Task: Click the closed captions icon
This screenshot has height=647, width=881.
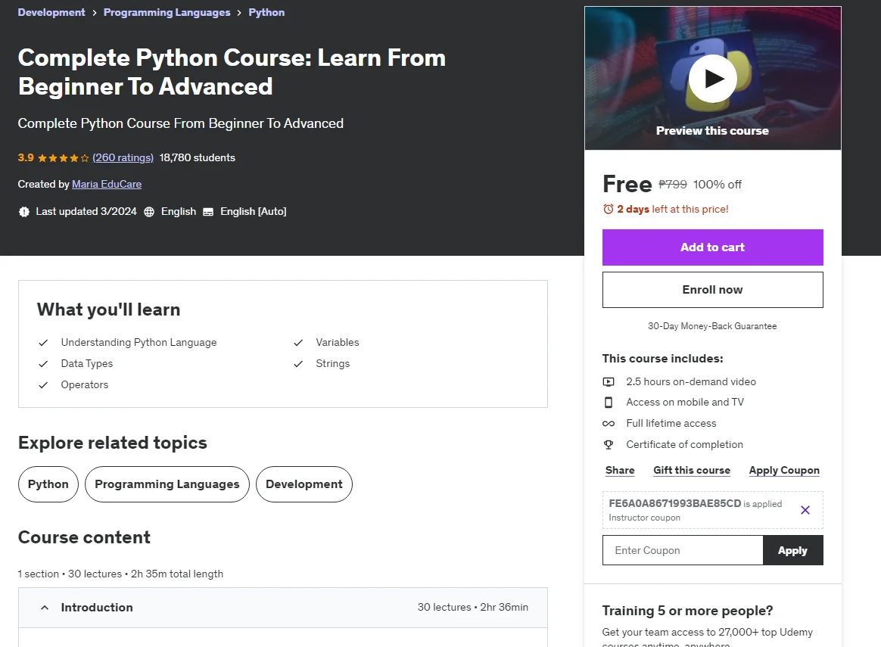Action: (x=208, y=212)
